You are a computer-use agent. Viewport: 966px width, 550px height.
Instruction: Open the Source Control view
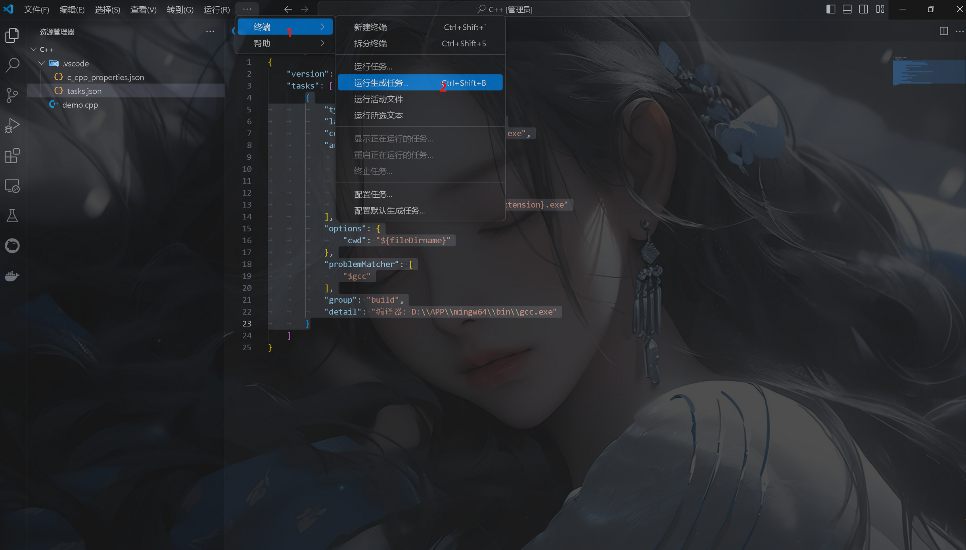(12, 95)
